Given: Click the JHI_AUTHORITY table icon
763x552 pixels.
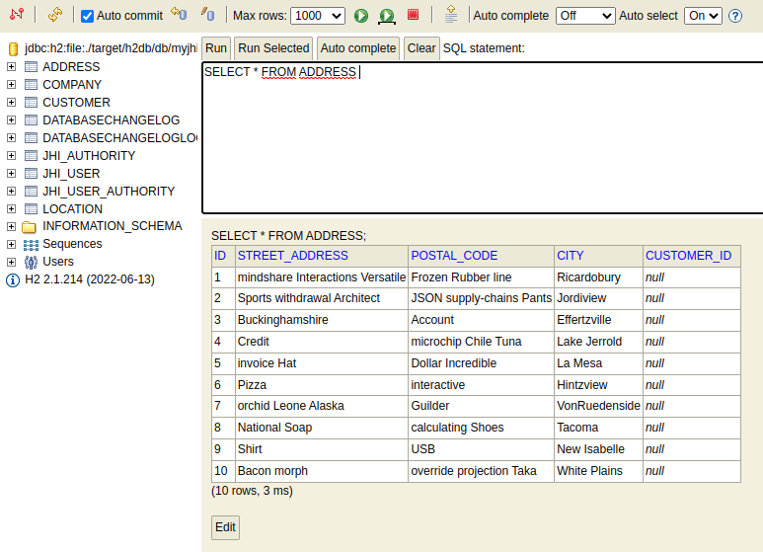Looking at the screenshot, I should [x=32, y=156].
